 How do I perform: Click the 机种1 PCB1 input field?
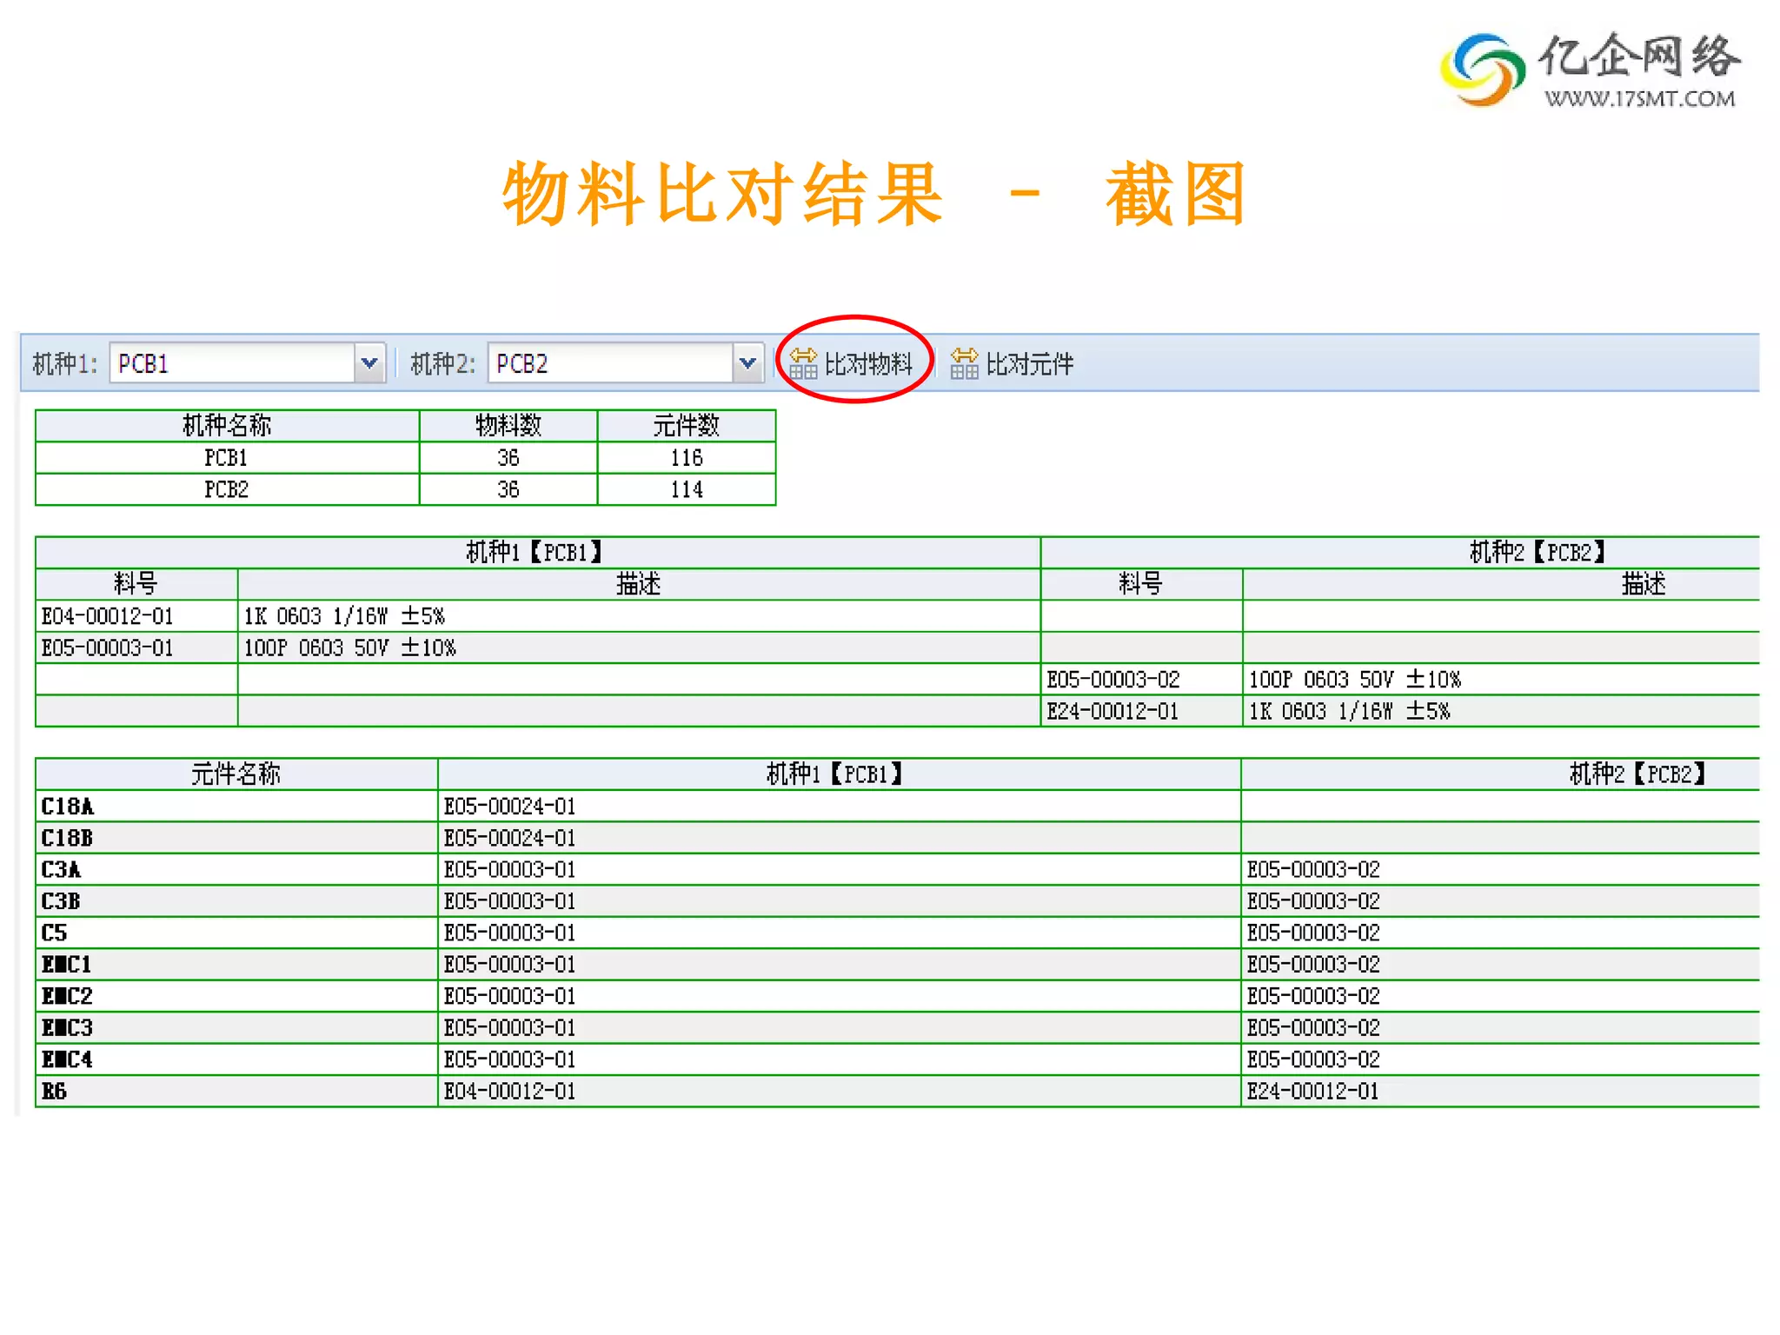coord(232,363)
